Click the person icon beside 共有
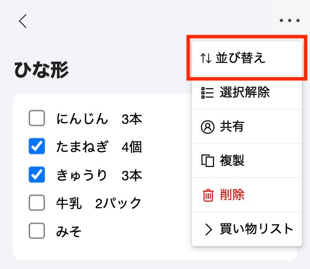The width and height of the screenshot is (310, 269). coord(207,127)
